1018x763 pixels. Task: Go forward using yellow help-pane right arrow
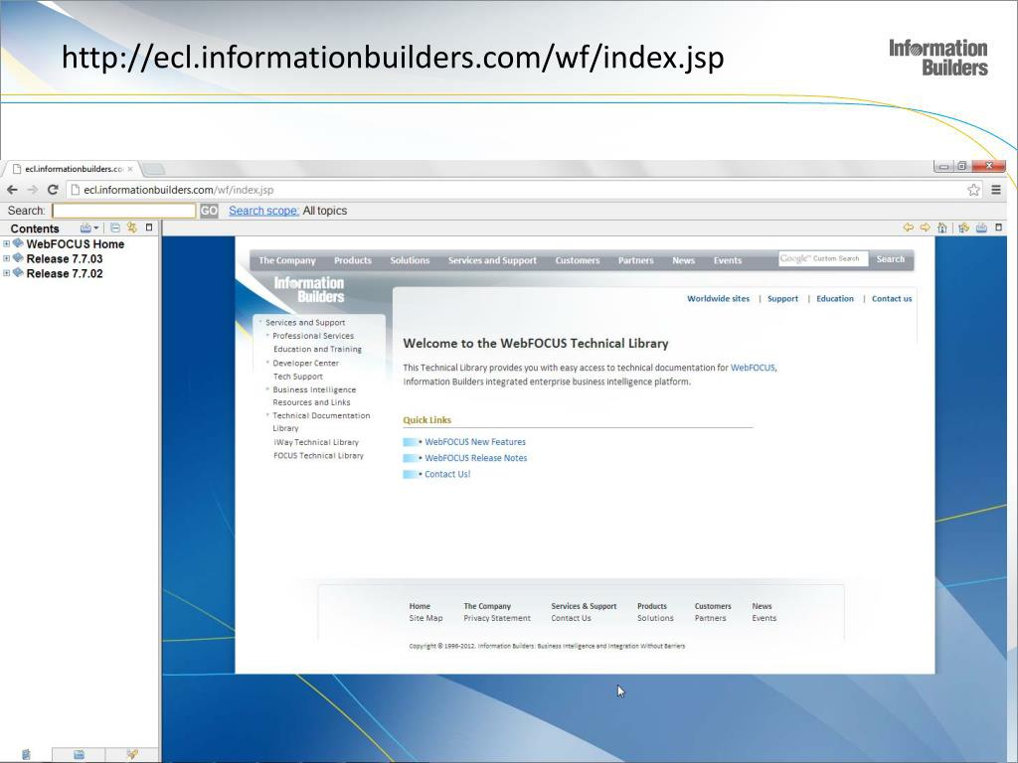[x=926, y=228]
